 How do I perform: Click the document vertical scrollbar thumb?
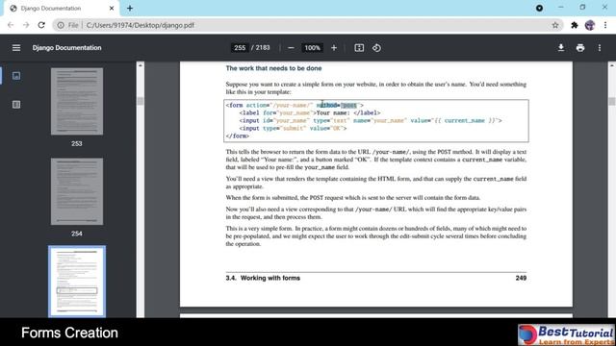[x=612, y=101]
